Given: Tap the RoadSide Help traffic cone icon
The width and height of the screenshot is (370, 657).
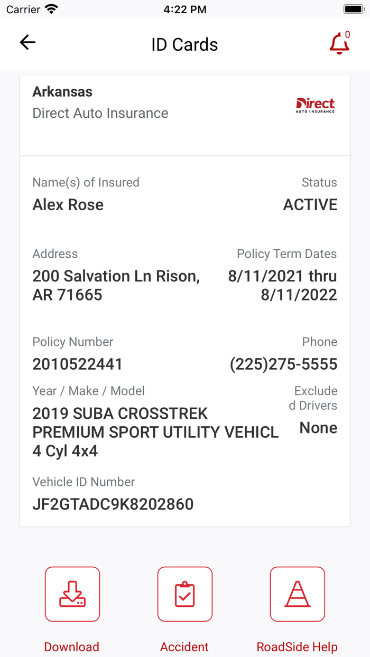Looking at the screenshot, I should tap(297, 594).
